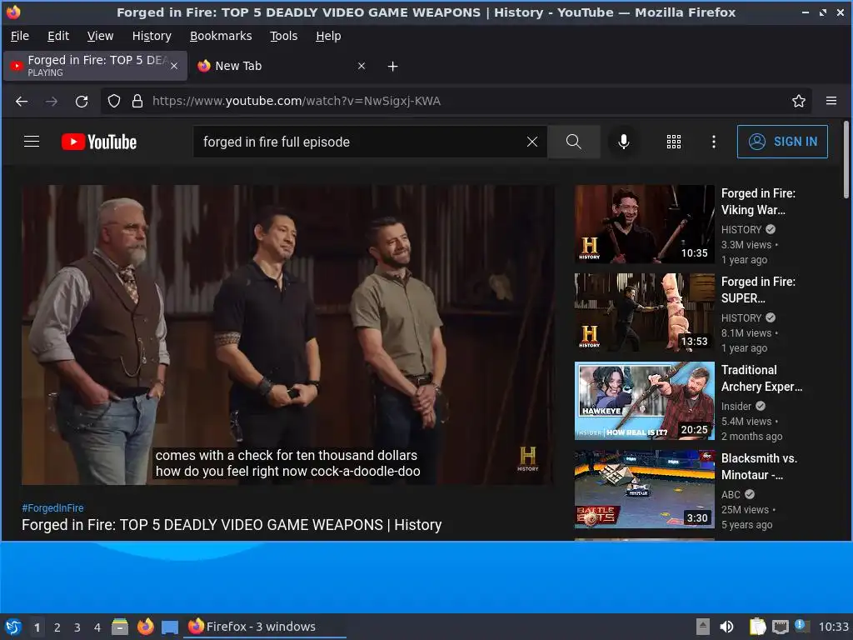The width and height of the screenshot is (853, 640).
Task: Open Forged in Fire SUPER video thumbnail
Action: 645,312
